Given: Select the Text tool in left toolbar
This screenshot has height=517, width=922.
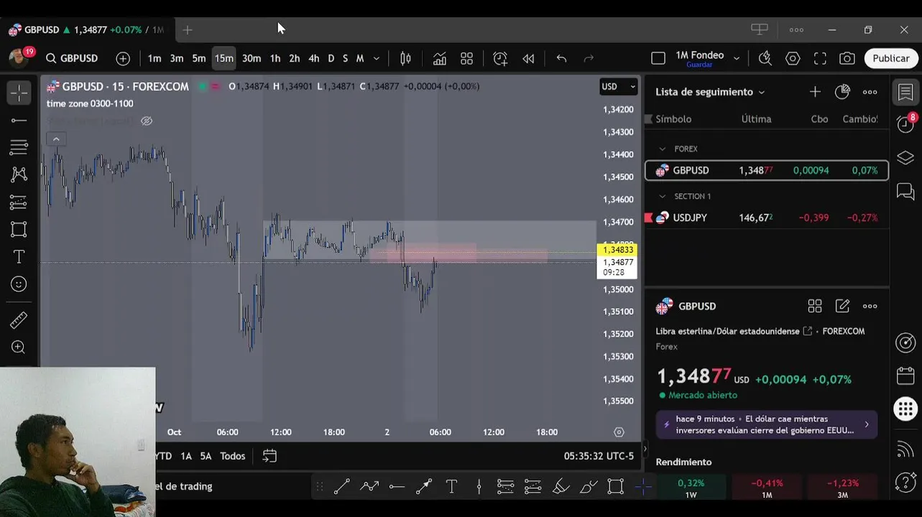Looking at the screenshot, I should 19,256.
